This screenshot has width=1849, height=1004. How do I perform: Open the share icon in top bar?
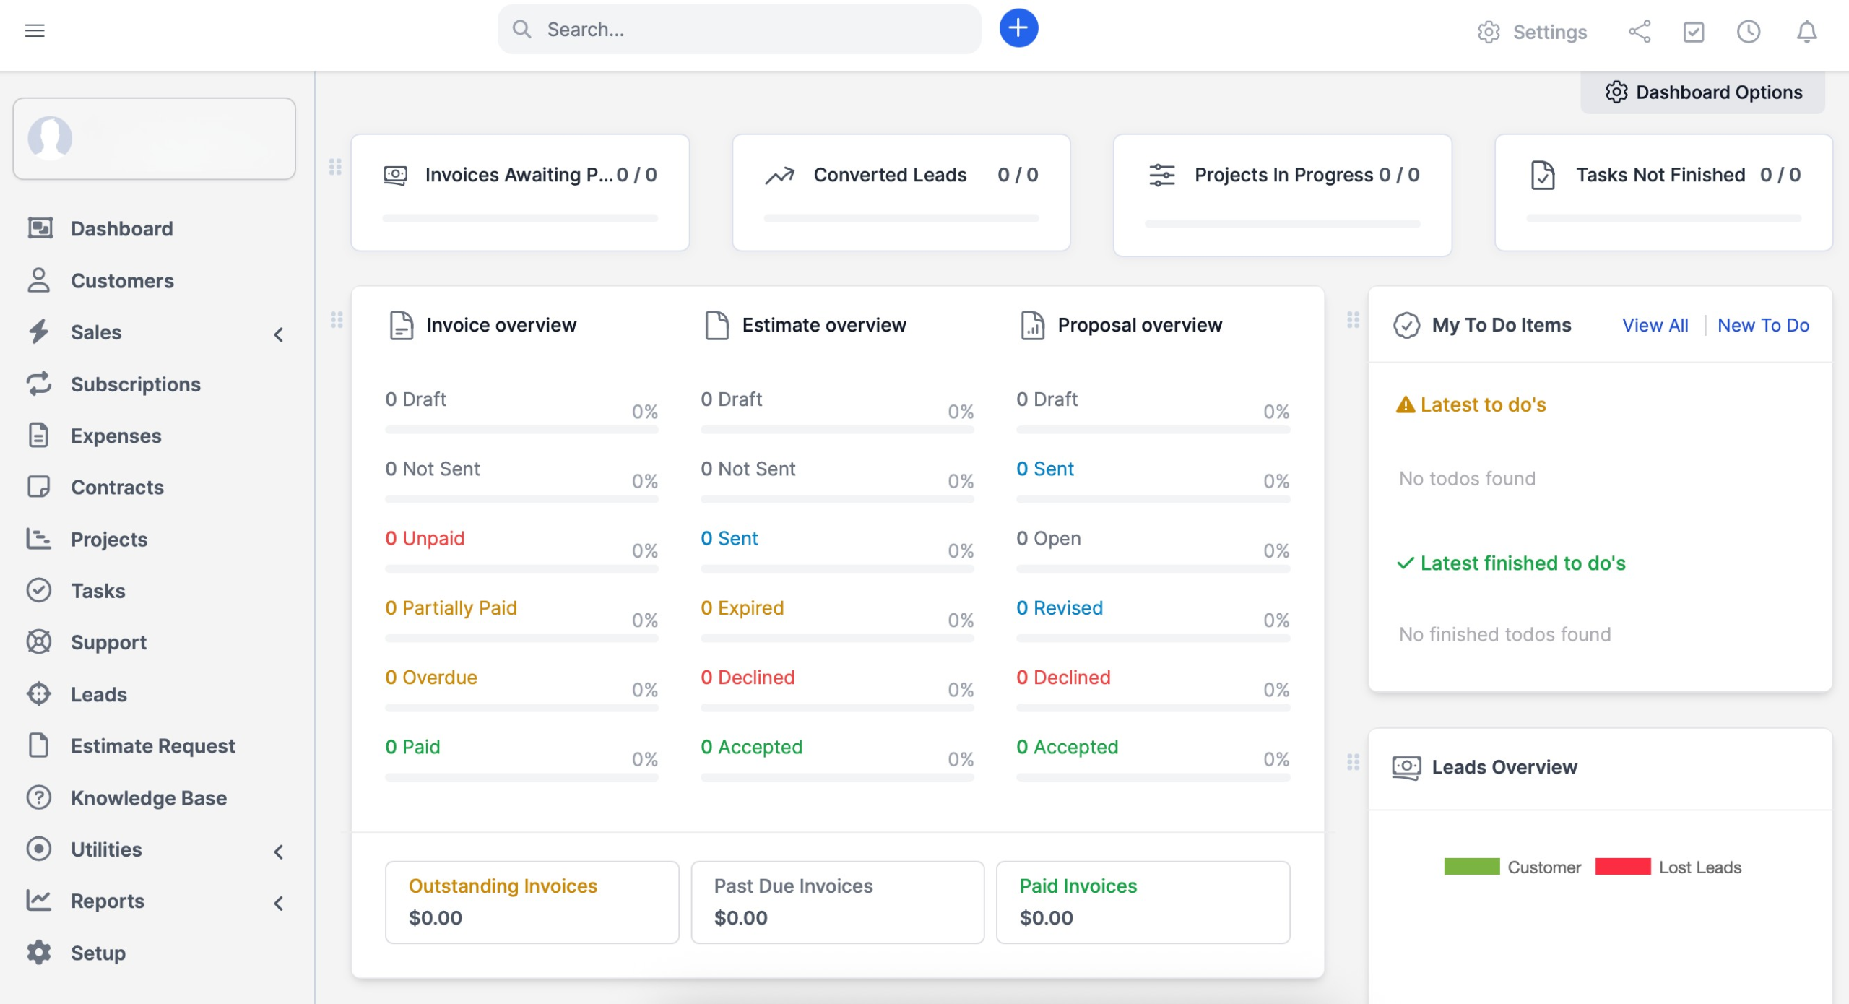(x=1639, y=31)
